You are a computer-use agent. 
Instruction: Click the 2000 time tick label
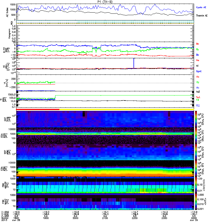[75, 218]
